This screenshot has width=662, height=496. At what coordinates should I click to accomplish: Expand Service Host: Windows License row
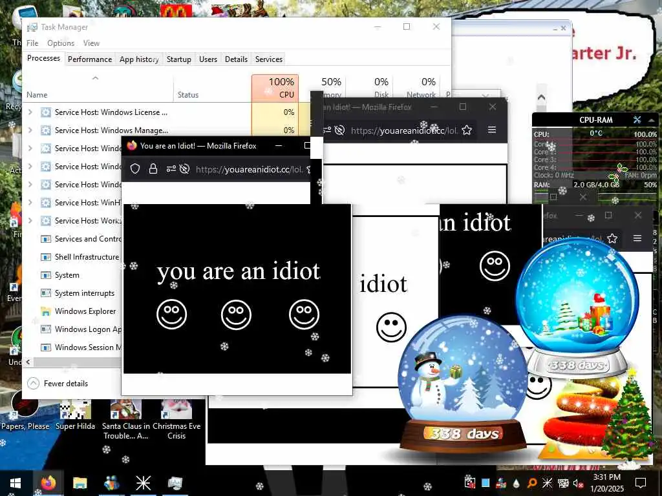(30, 112)
